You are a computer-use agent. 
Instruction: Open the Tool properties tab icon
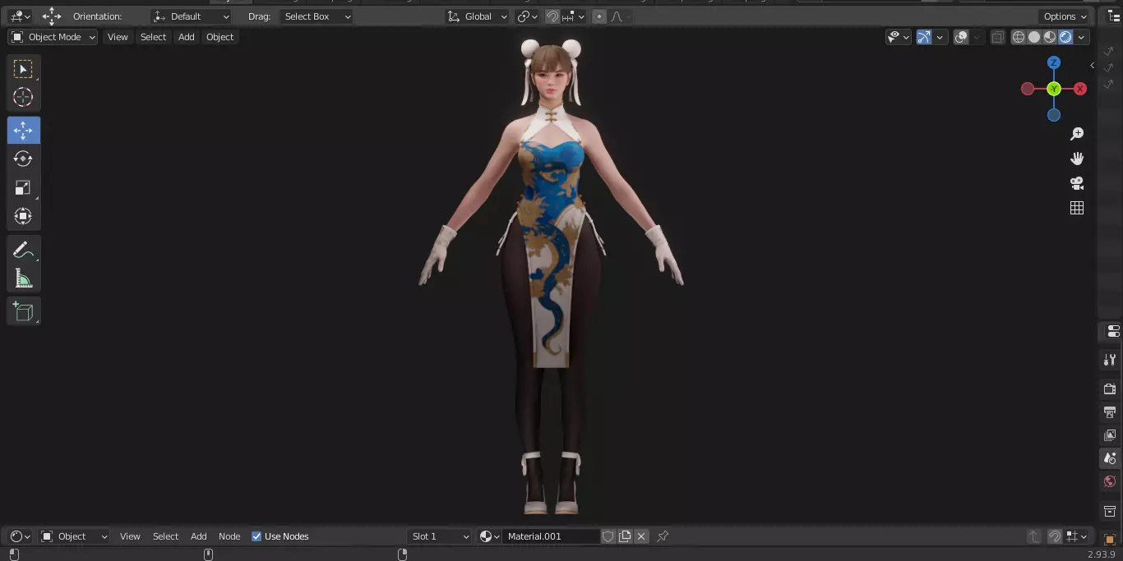1110,360
